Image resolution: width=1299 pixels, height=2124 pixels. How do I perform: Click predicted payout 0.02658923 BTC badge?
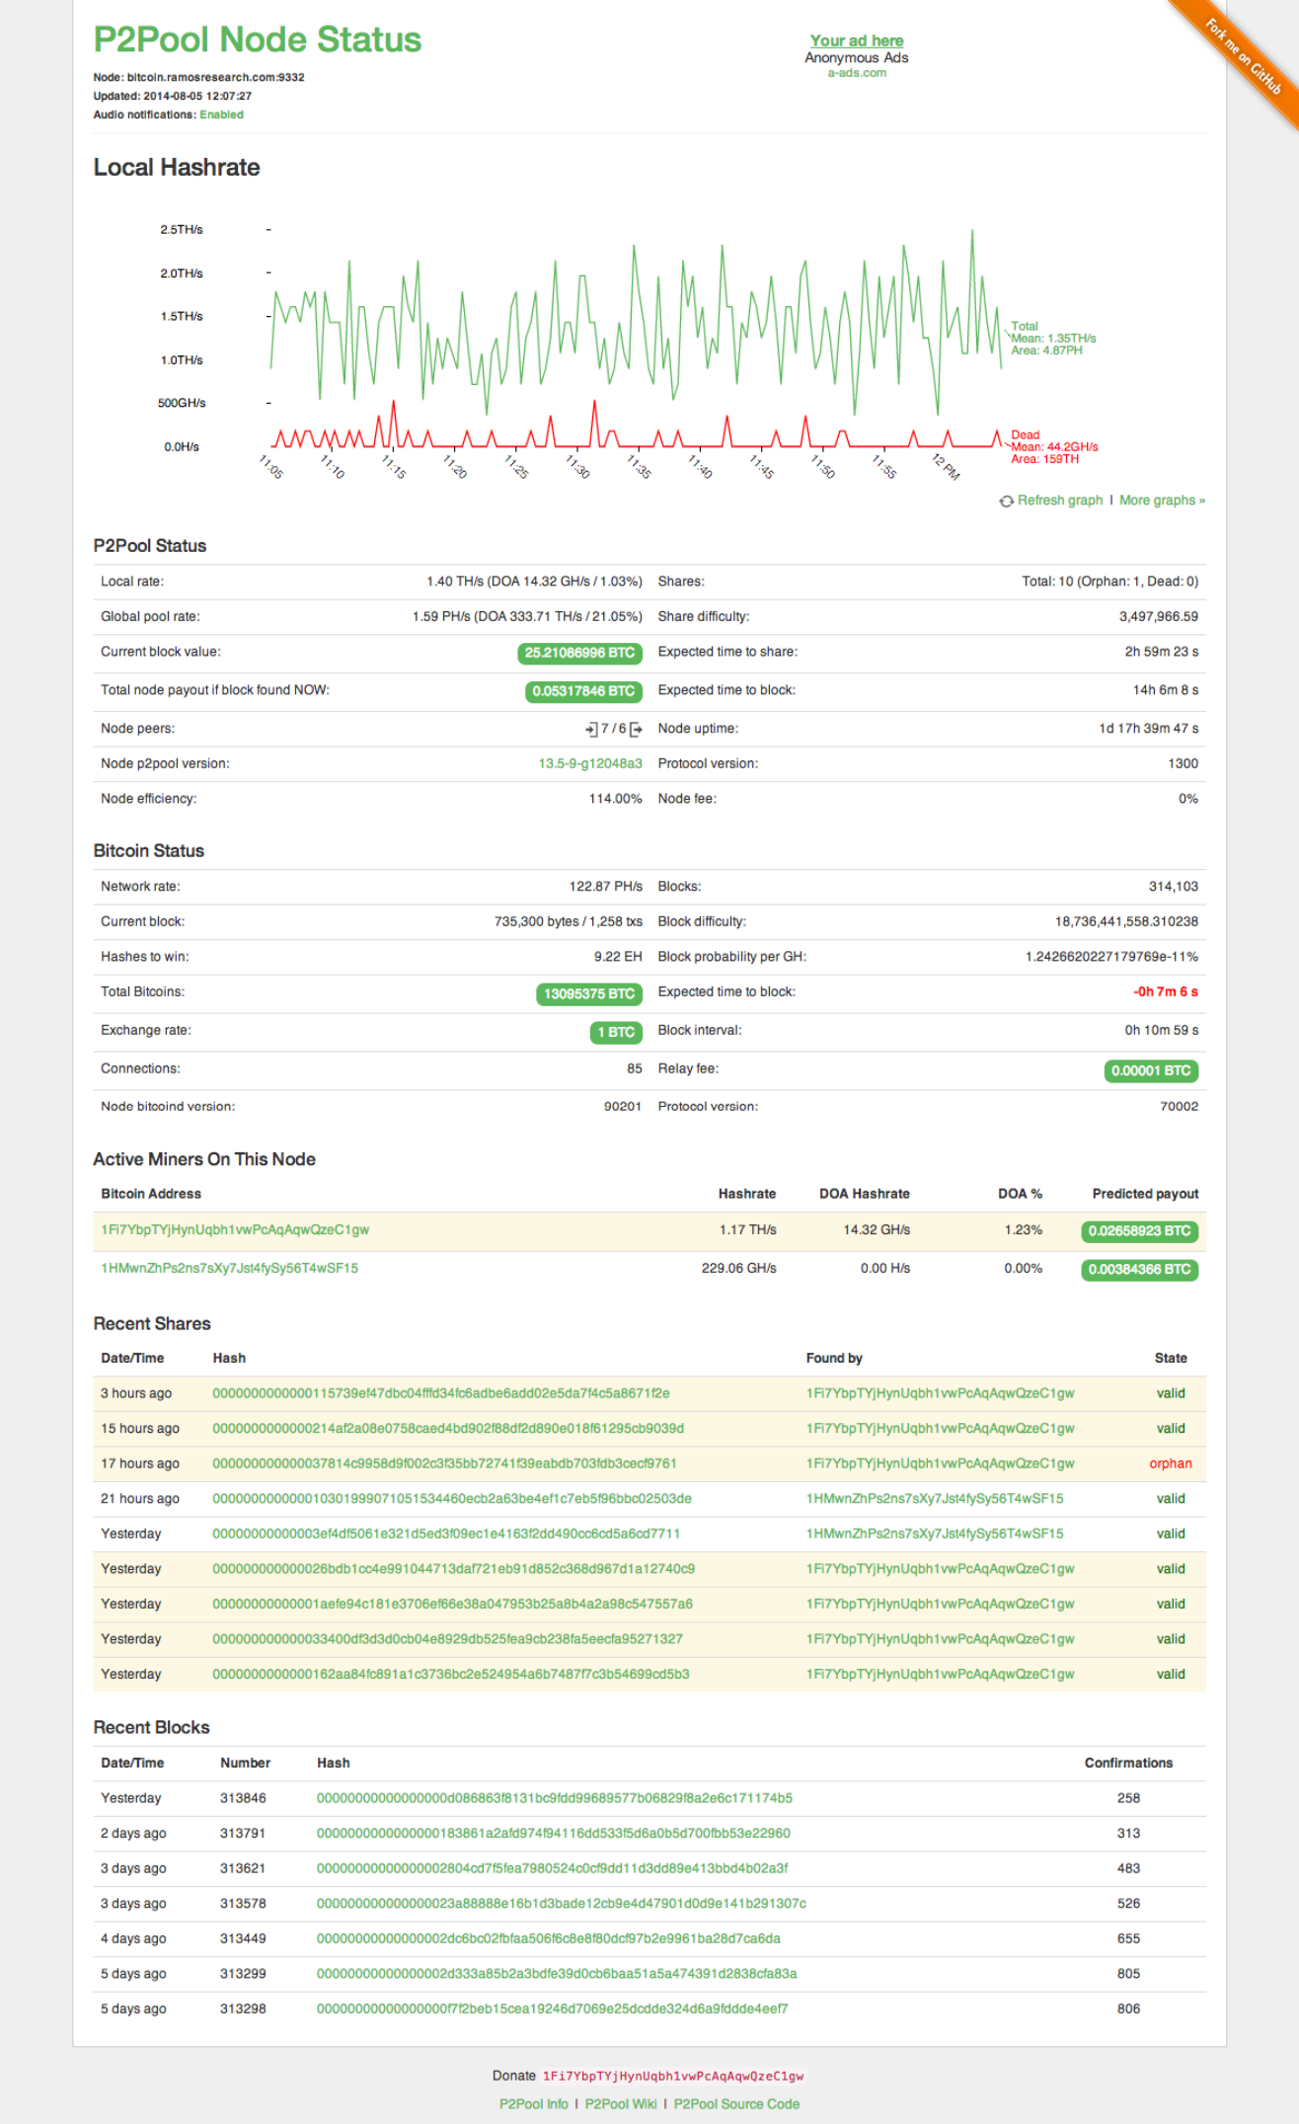[x=1140, y=1231]
